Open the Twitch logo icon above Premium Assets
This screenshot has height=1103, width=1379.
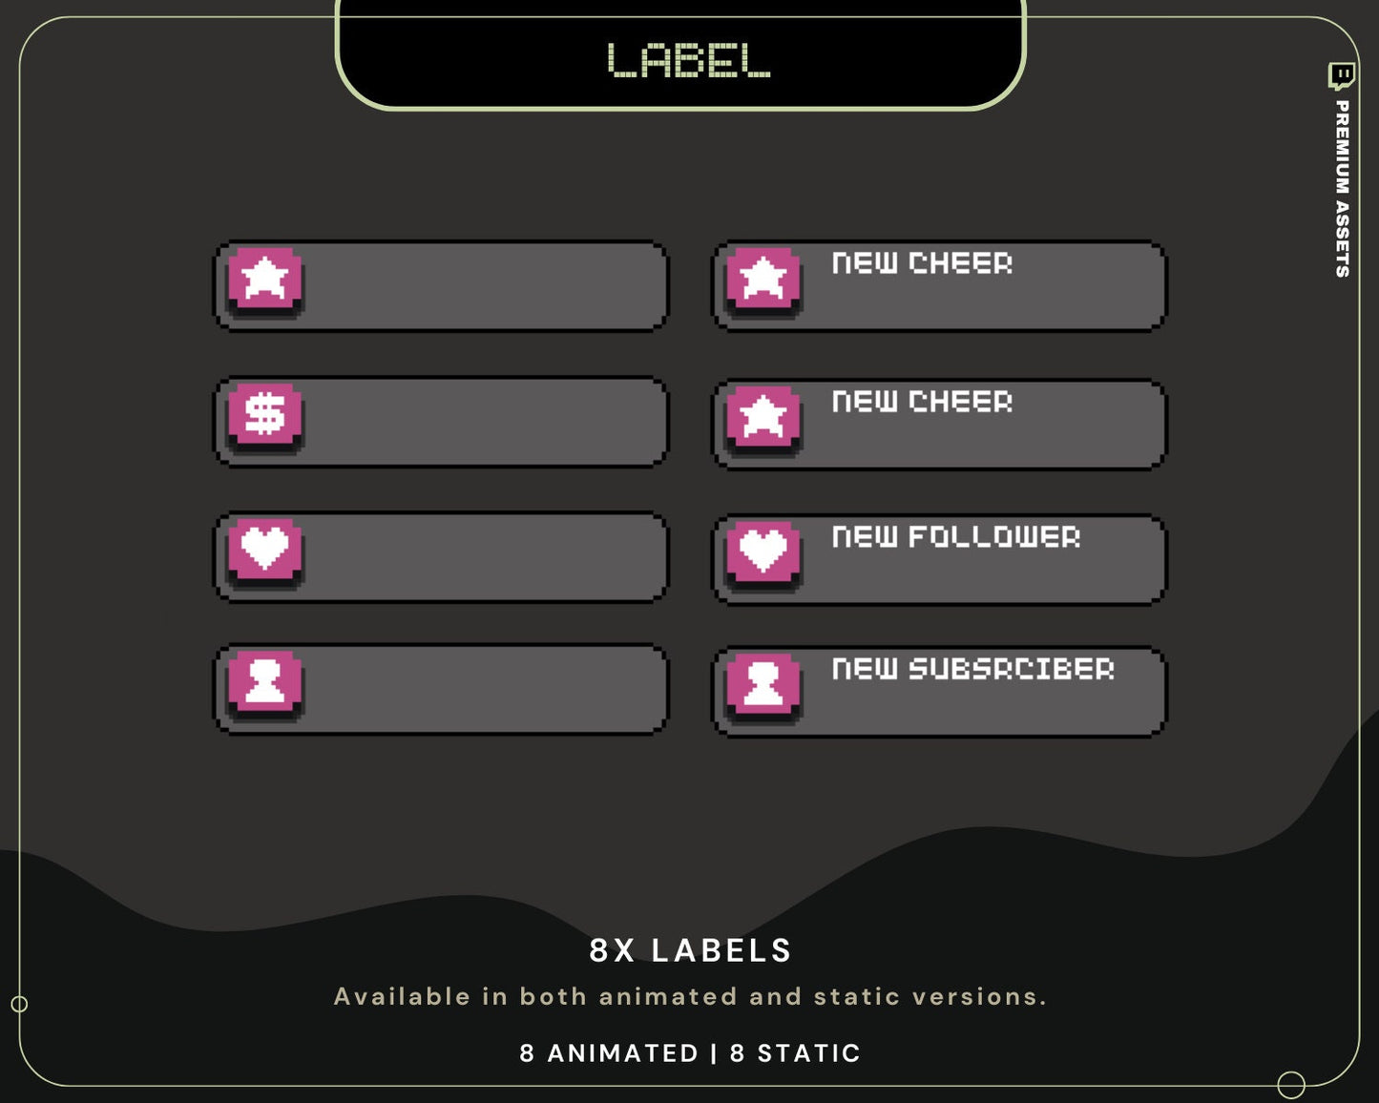[1341, 75]
